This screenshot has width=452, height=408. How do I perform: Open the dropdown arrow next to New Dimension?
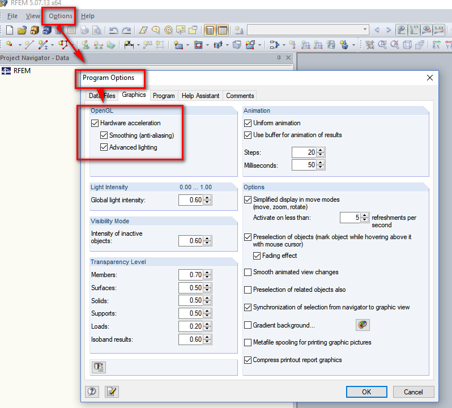tap(138, 45)
